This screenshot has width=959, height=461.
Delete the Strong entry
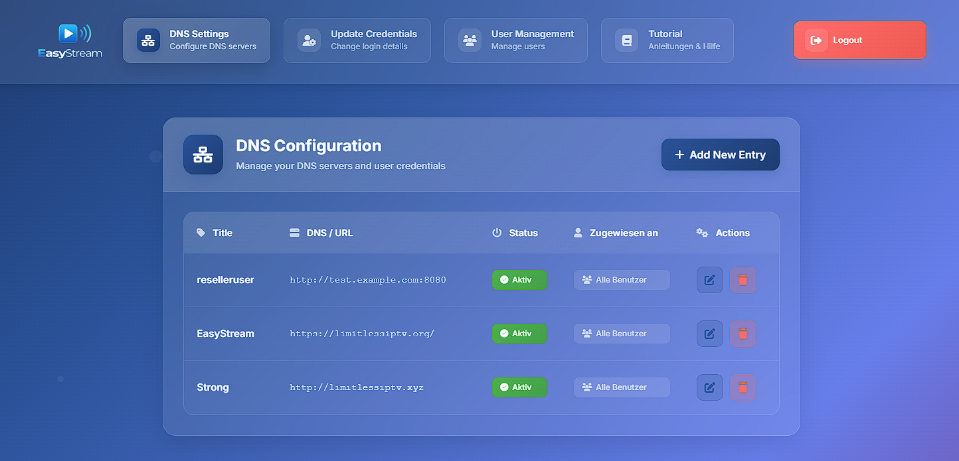tap(743, 387)
